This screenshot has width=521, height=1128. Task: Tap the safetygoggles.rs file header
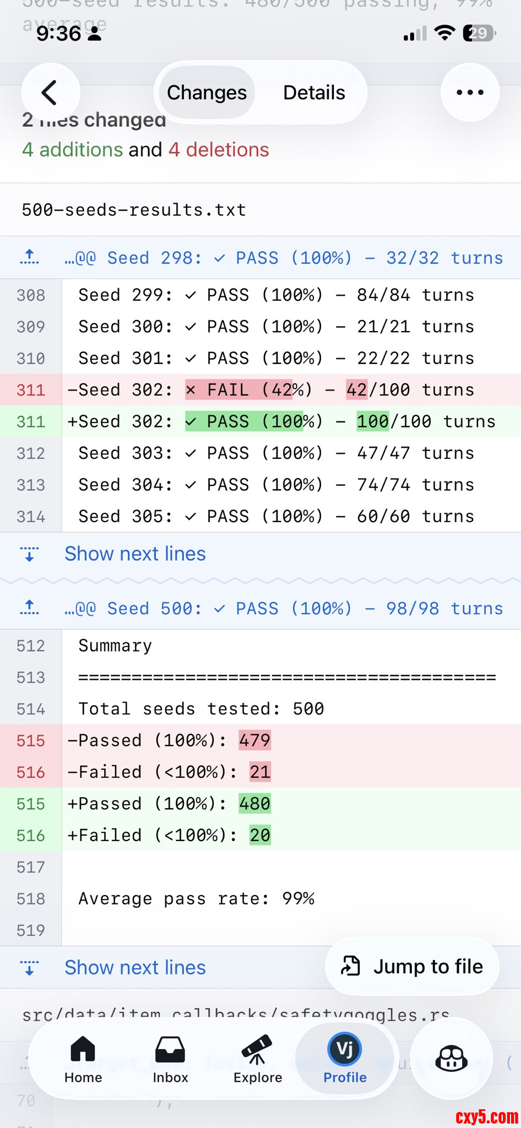click(x=236, y=1015)
